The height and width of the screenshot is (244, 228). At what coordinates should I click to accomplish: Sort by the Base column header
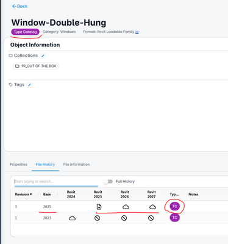pos(47,195)
